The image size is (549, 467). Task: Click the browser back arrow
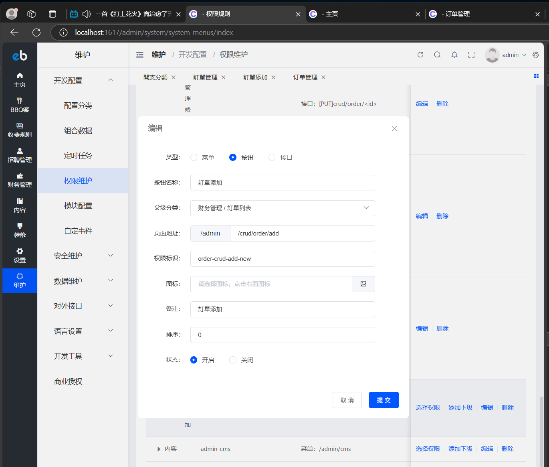(14, 32)
